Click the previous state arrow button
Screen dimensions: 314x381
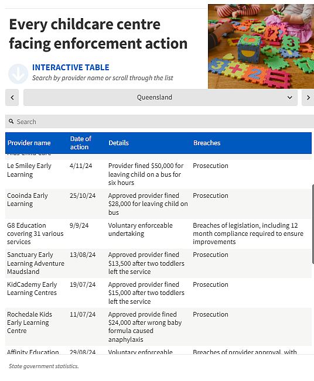[x=12, y=97]
